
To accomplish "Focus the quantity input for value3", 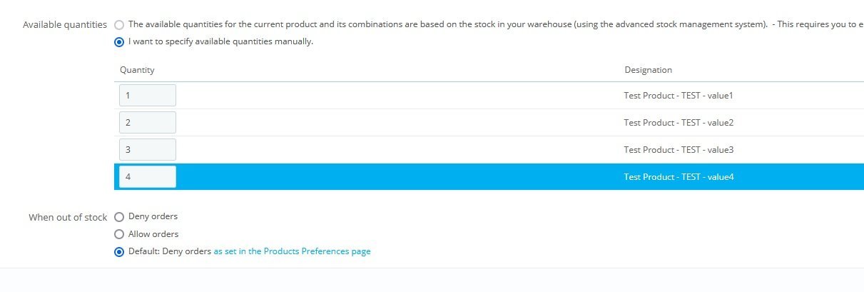I will 148,150.
